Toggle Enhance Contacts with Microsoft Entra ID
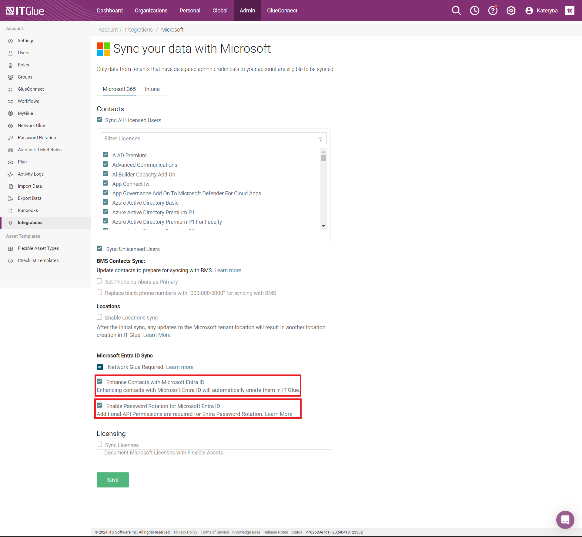Screen dimensions: 582x537 click(99, 381)
